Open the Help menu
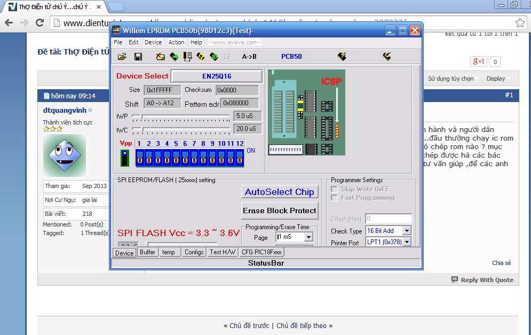The image size is (531, 335). coord(196,42)
